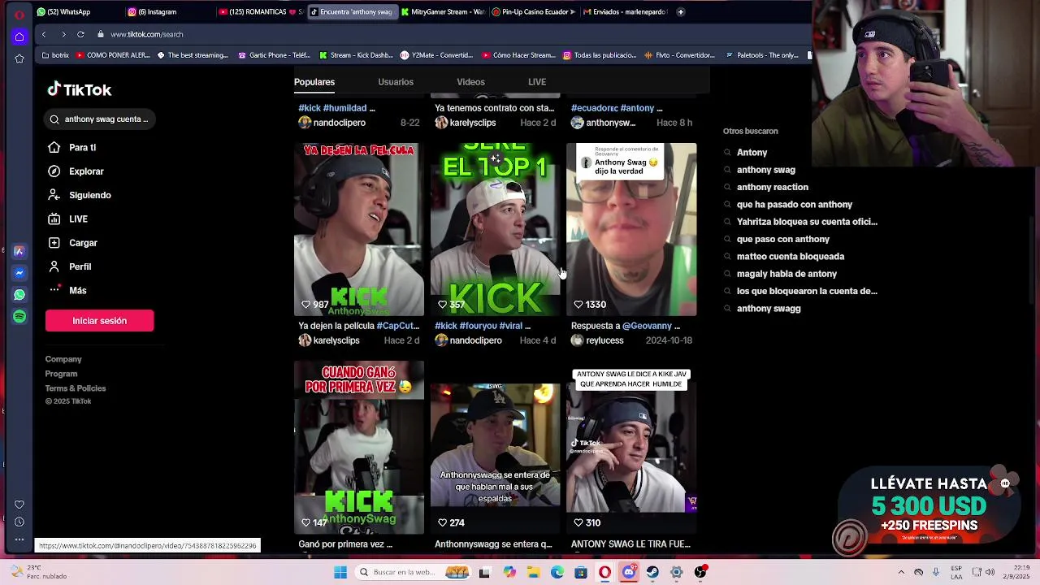Open WhatsApp in Opera sidebar
The width and height of the screenshot is (1040, 585).
click(x=19, y=295)
